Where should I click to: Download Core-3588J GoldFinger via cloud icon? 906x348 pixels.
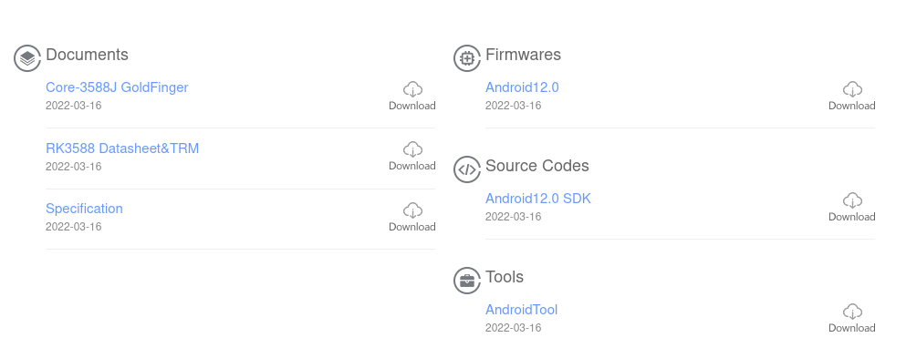click(x=412, y=89)
